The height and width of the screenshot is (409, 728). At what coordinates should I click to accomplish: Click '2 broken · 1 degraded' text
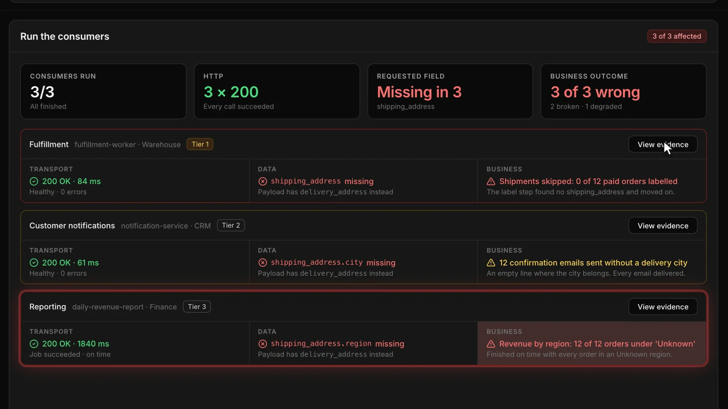586,107
